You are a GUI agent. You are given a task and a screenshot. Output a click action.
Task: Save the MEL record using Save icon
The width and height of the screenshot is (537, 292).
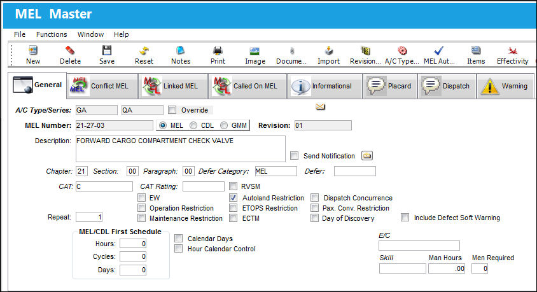tap(107, 51)
